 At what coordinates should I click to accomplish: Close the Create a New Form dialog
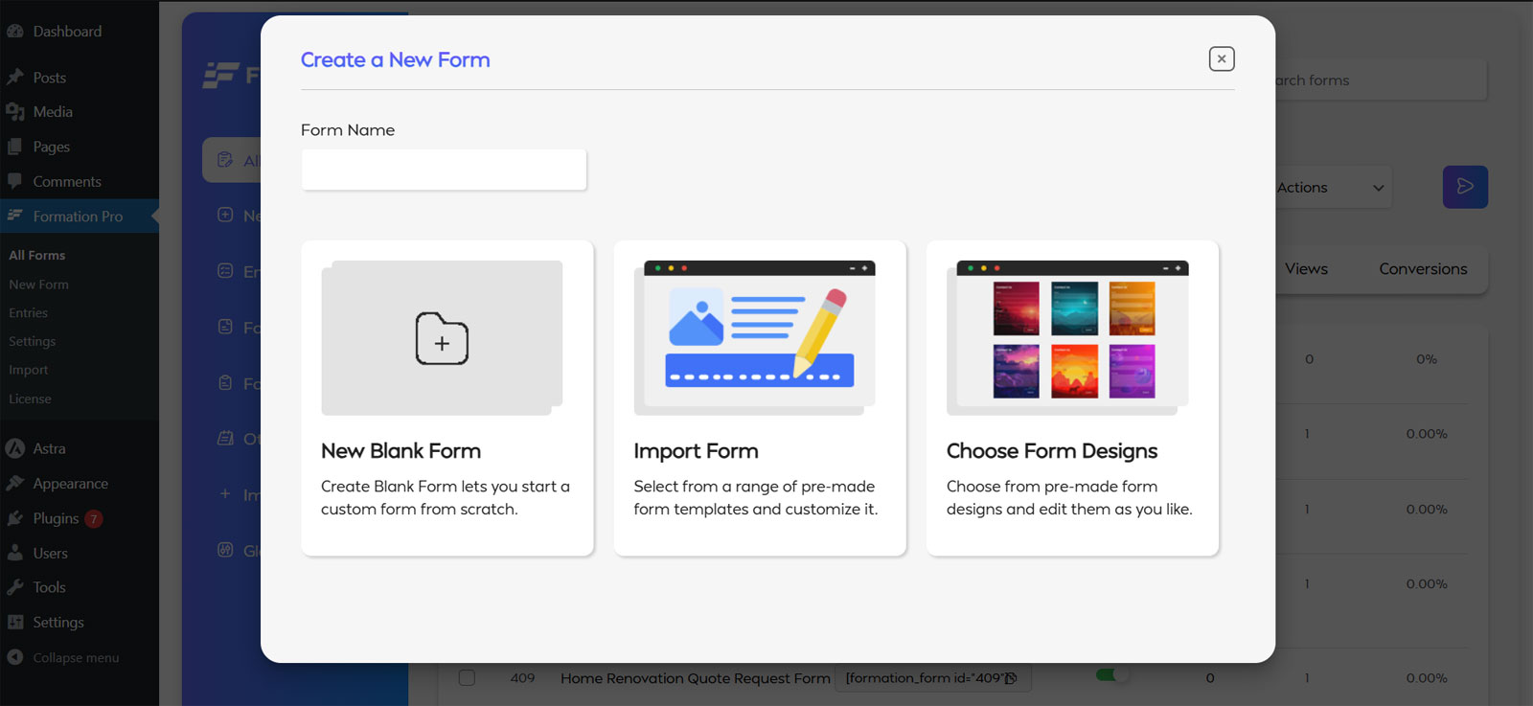[x=1222, y=58]
